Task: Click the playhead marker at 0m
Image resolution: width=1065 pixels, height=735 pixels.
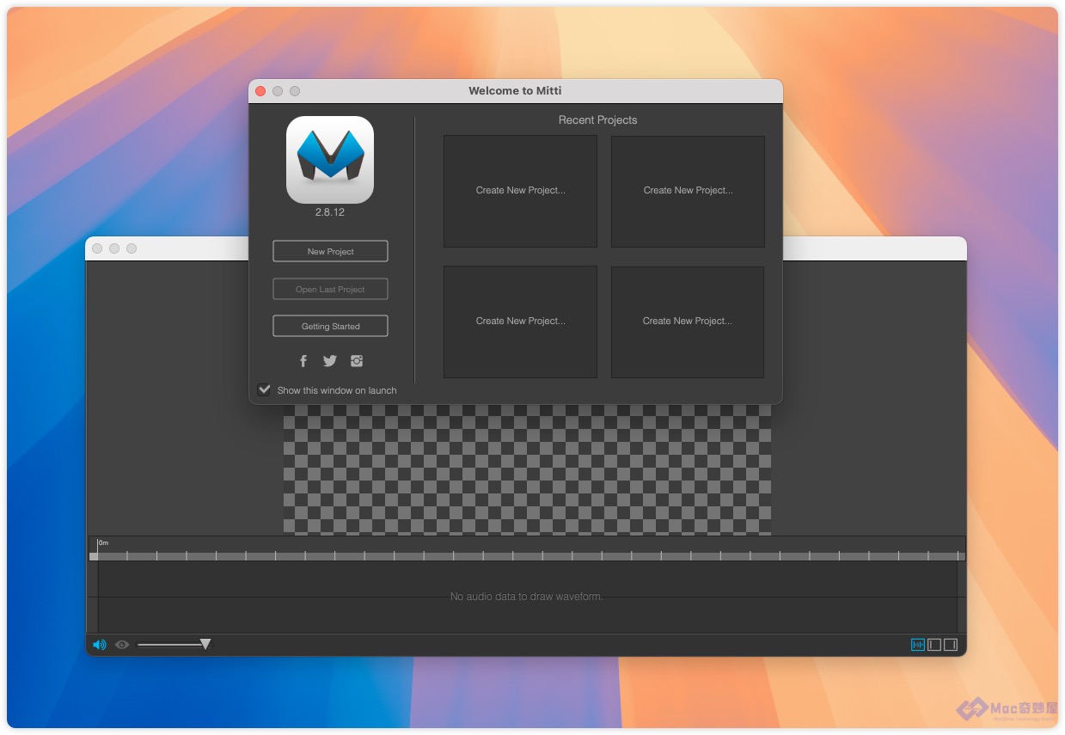Action: pos(97,548)
